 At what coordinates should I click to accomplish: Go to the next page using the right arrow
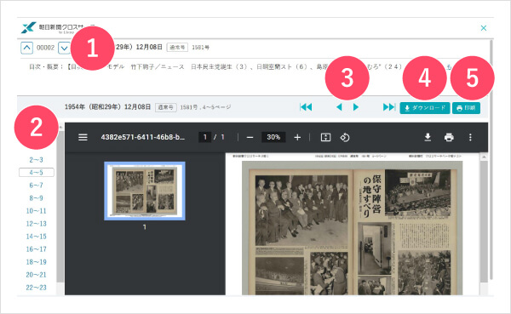coord(356,107)
